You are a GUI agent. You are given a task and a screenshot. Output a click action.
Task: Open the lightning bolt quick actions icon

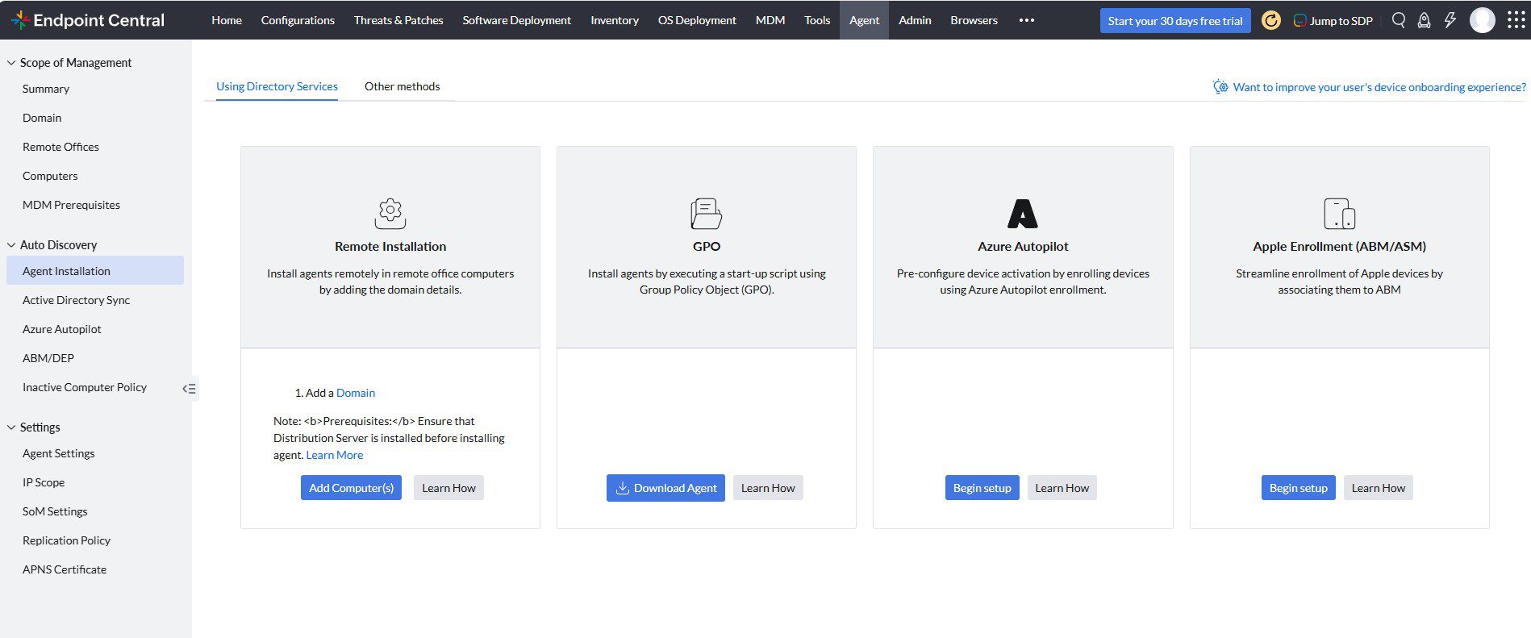pyautogui.click(x=1450, y=20)
